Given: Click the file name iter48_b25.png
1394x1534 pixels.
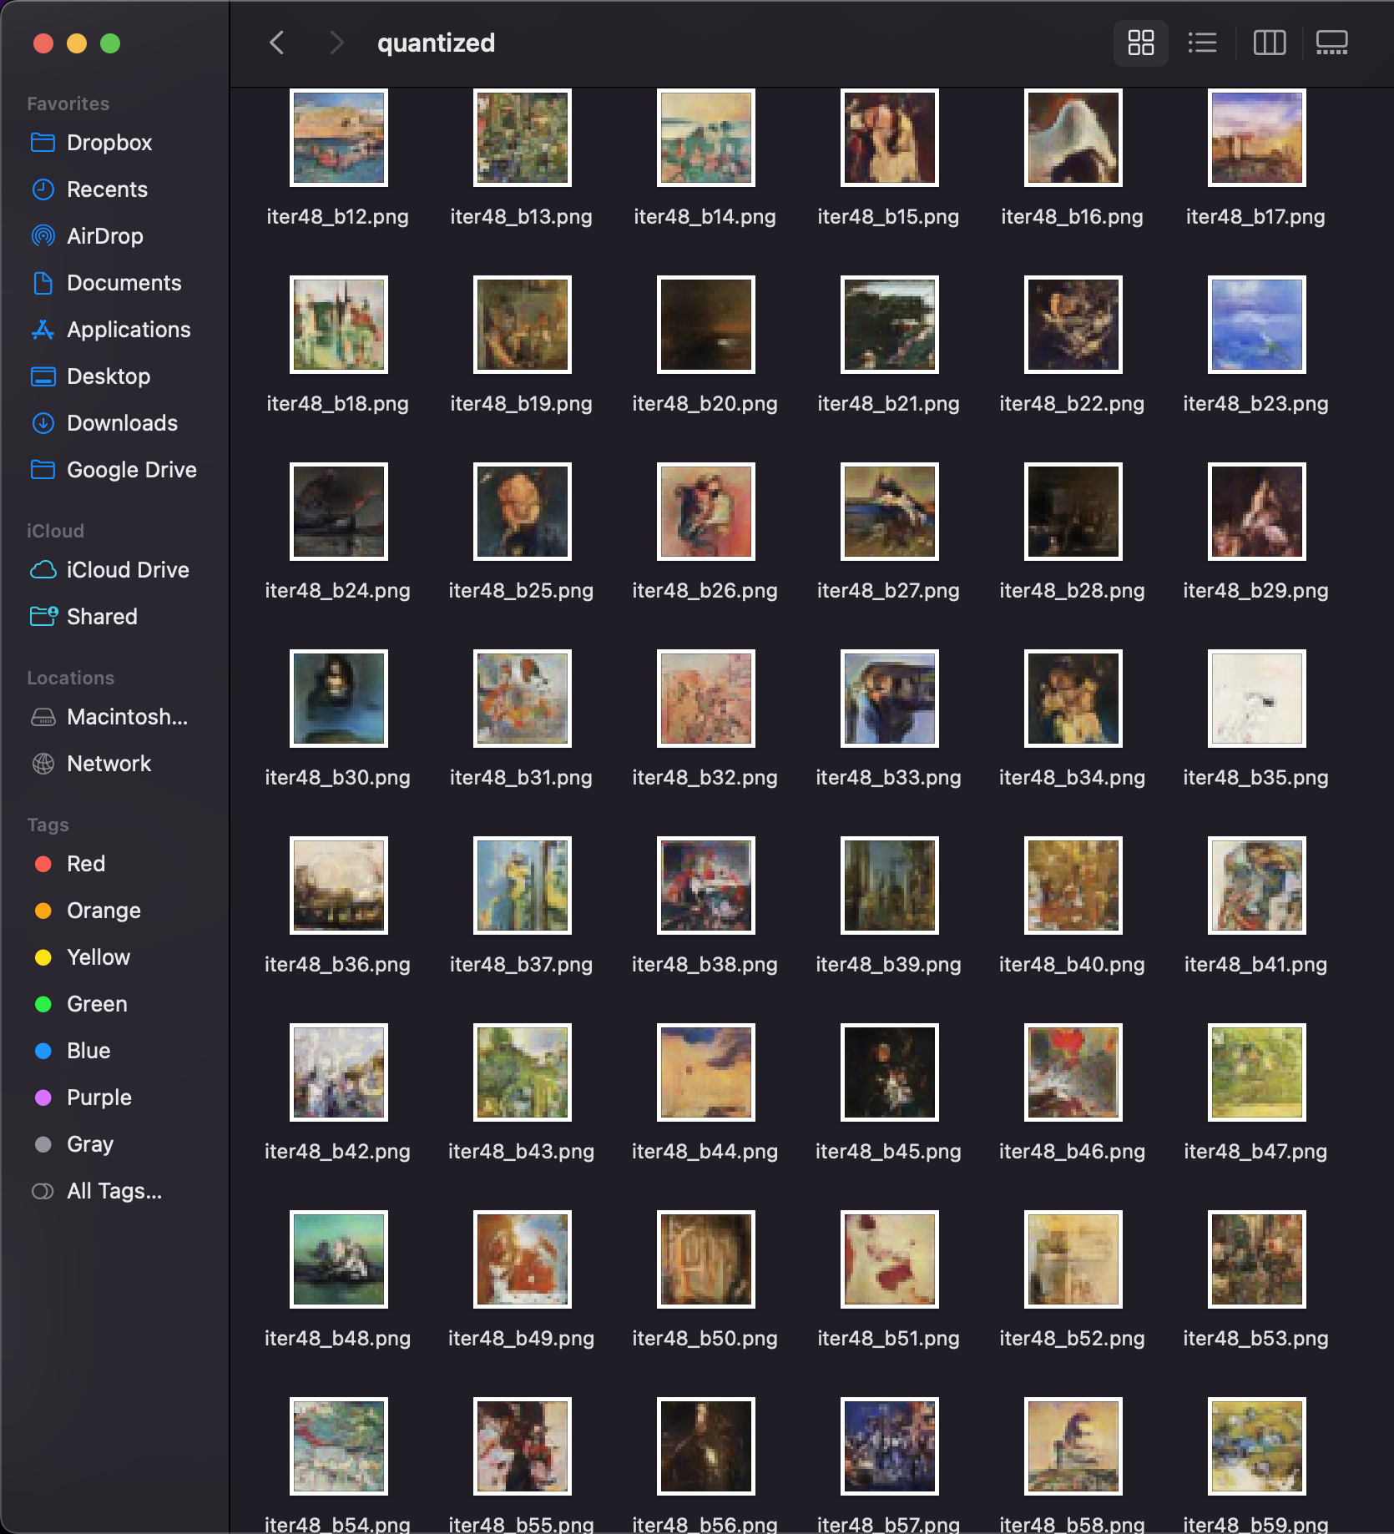Looking at the screenshot, I should [521, 591].
